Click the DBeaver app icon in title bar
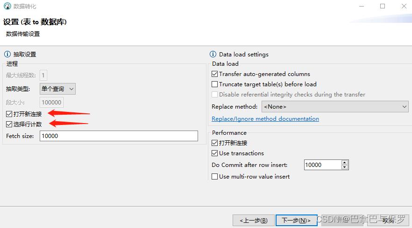This screenshot has height=228, width=412. [x=7, y=6]
